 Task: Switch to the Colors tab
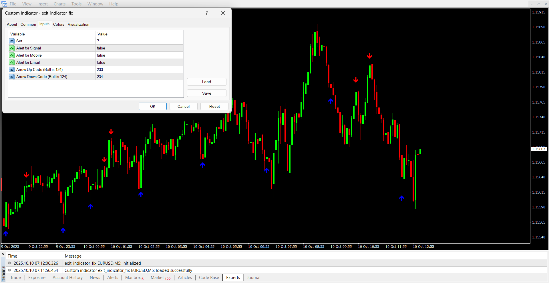coord(59,25)
